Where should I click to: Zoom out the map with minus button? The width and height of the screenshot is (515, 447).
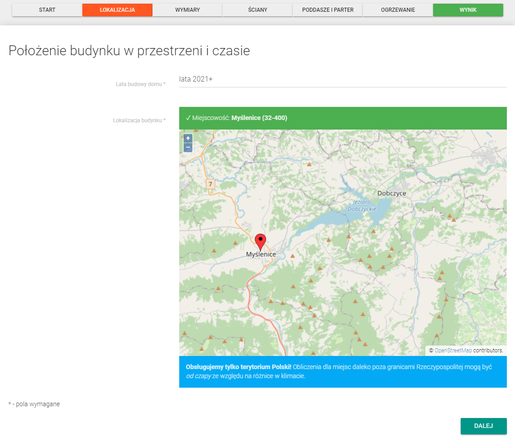click(x=188, y=148)
